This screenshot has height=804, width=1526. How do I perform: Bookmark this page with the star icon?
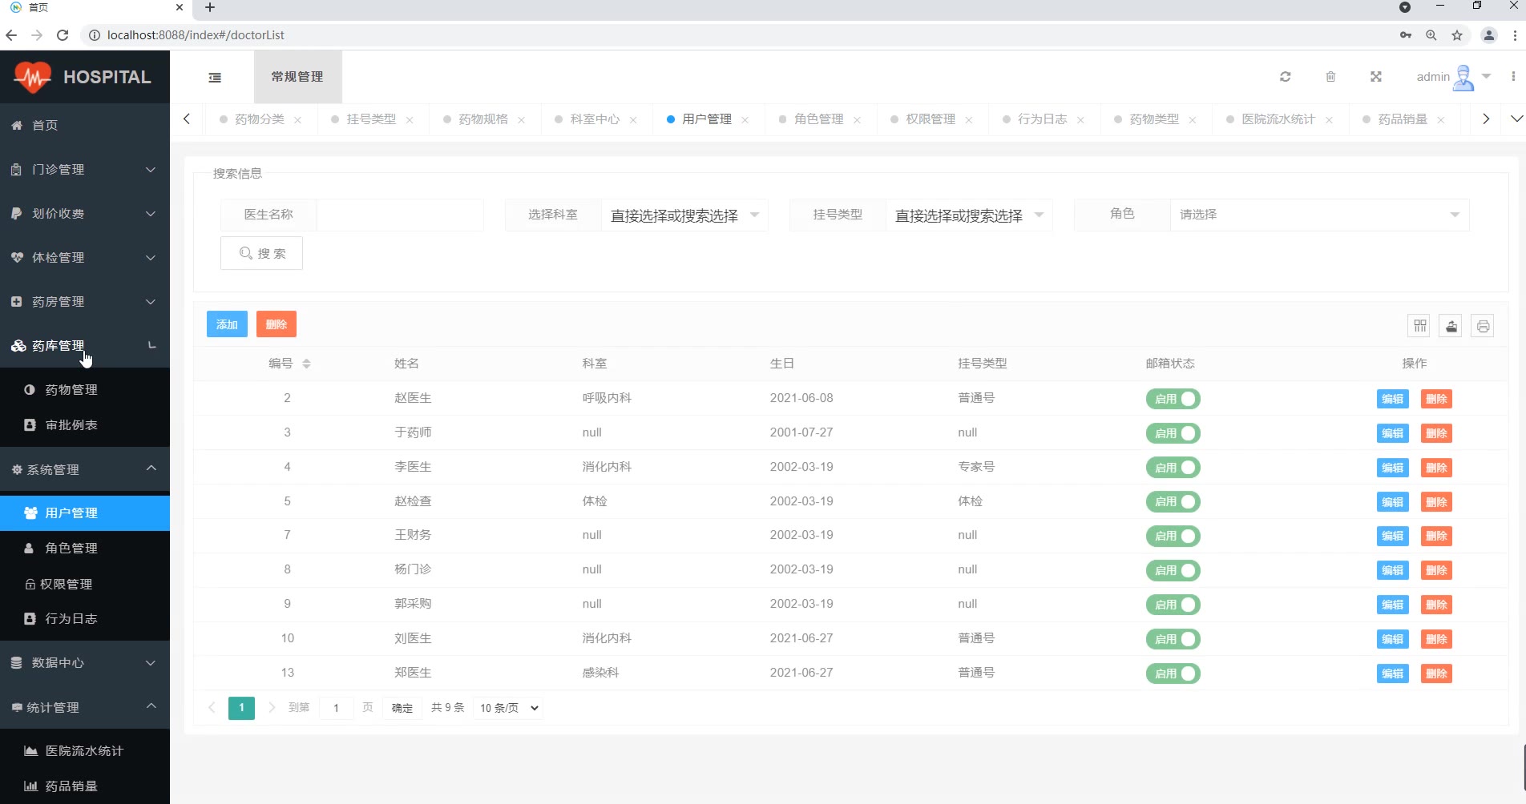coord(1457,35)
